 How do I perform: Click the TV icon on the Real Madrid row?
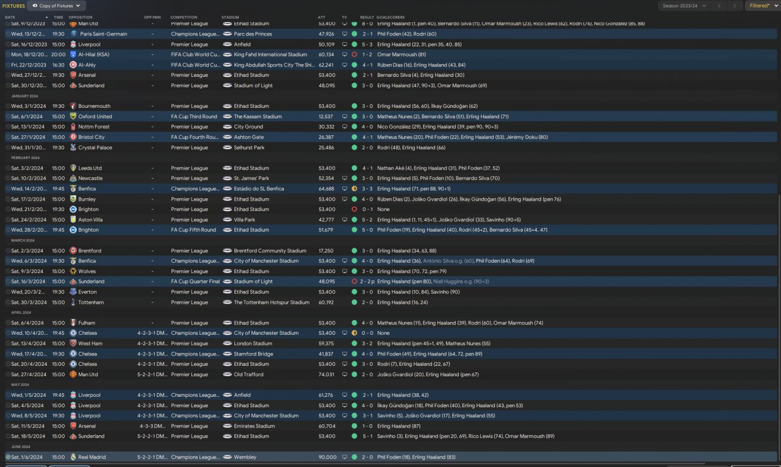click(x=344, y=457)
